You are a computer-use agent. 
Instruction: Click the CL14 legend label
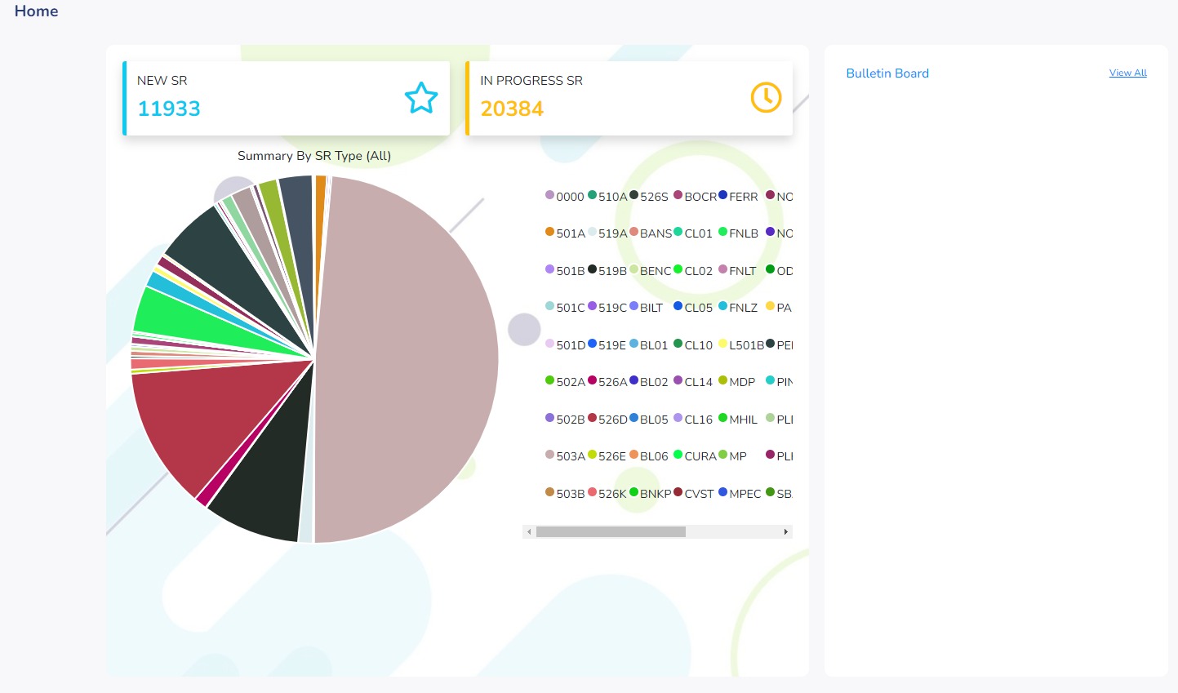[699, 382]
